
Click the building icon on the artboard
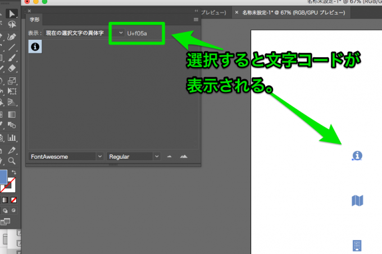click(x=356, y=245)
